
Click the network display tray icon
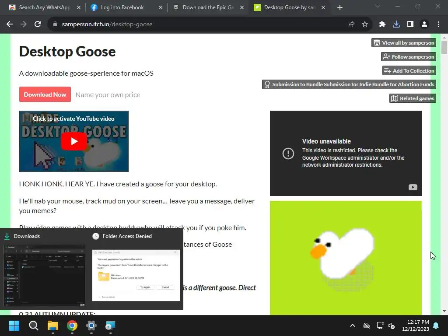(380, 325)
